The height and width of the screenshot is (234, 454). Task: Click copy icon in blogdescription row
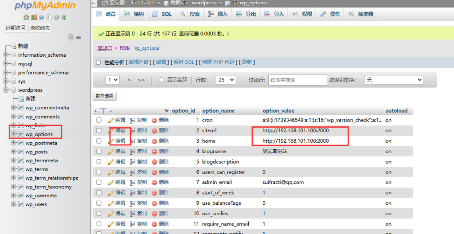coord(133,162)
